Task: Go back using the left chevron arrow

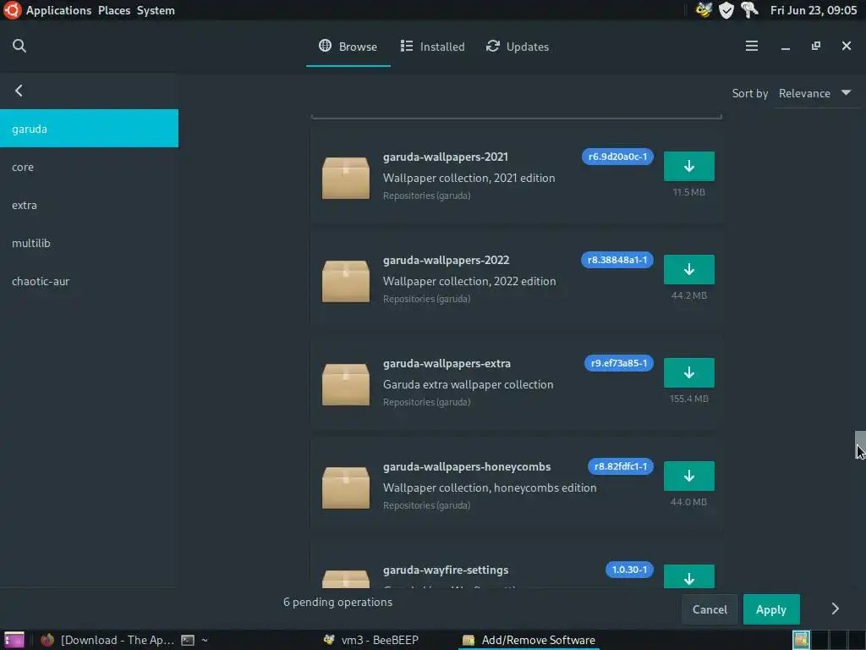Action: point(19,91)
